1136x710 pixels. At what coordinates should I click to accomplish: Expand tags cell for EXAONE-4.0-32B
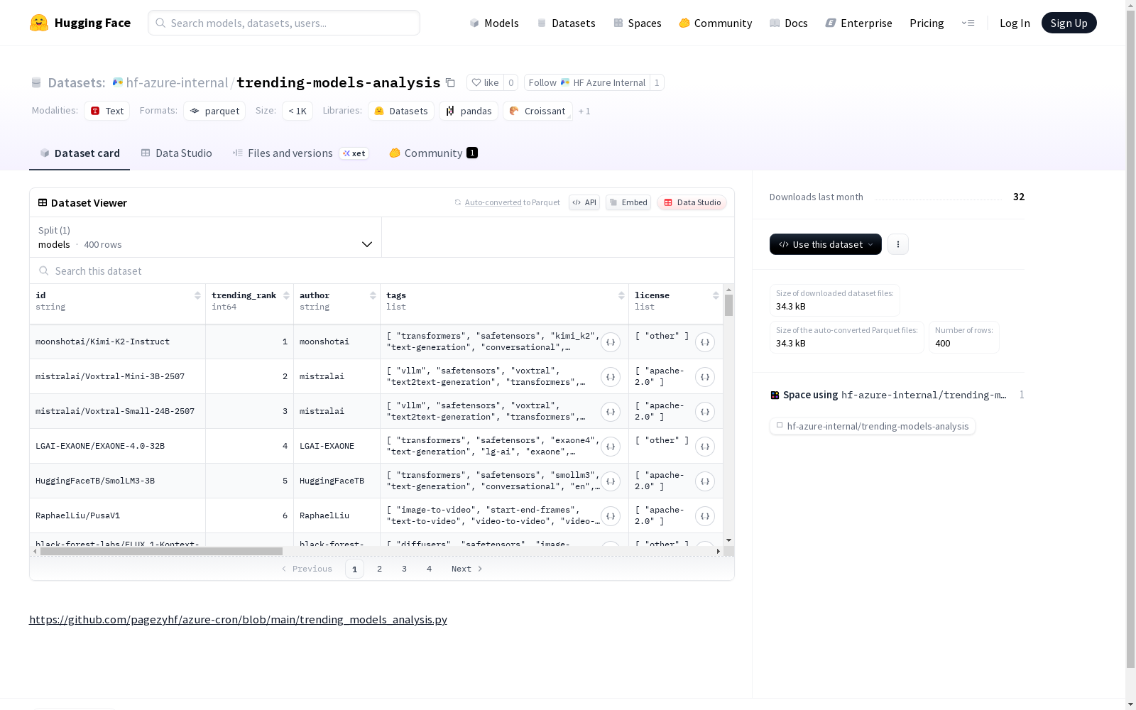[611, 447]
